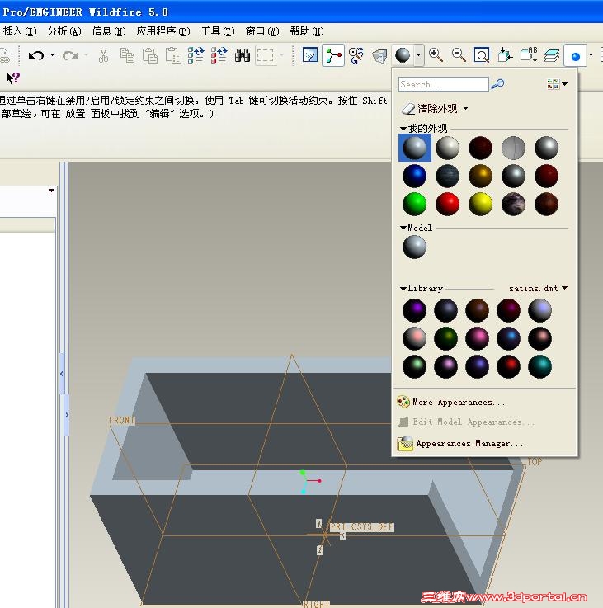Image resolution: width=603 pixels, height=608 pixels.
Task: Open the 窗口 menu
Action: (x=262, y=31)
